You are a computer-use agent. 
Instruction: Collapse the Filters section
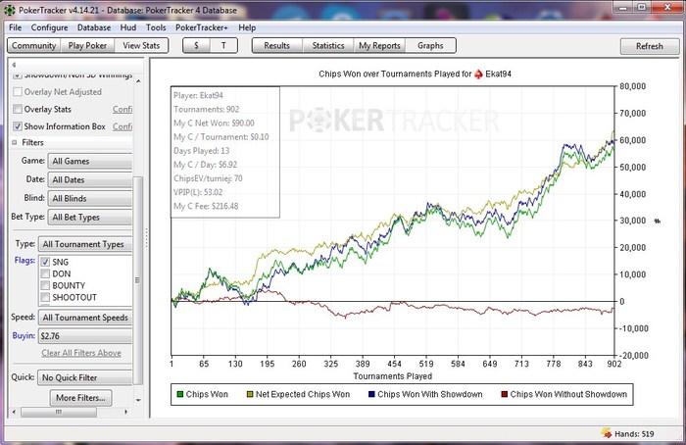click(x=15, y=143)
